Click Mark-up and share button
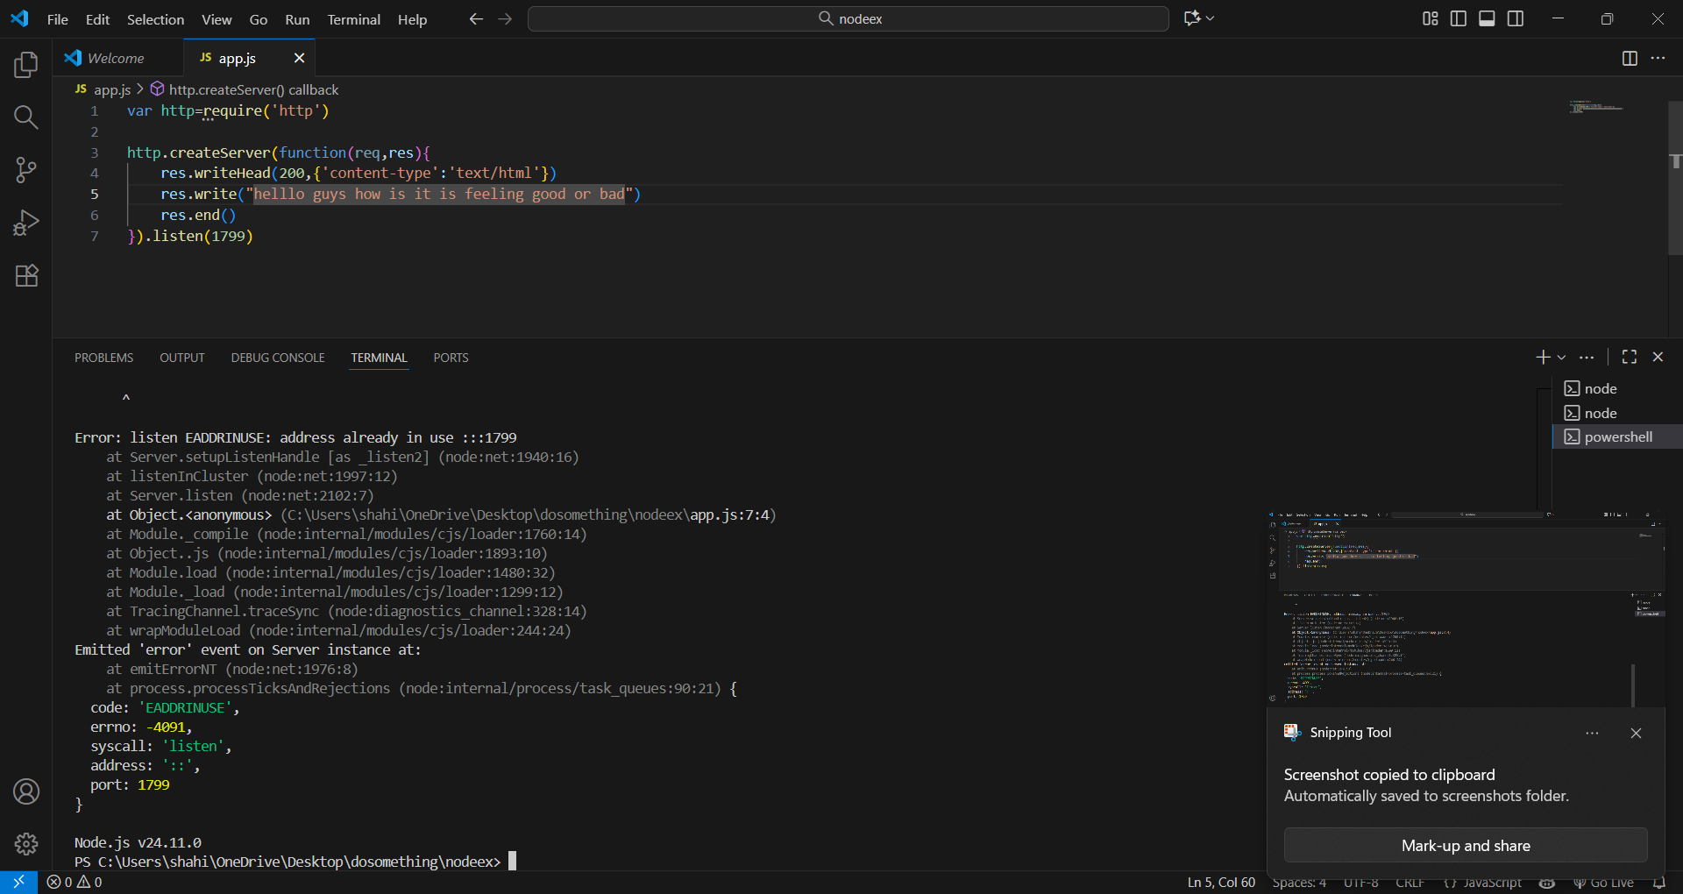The width and height of the screenshot is (1683, 894). click(x=1466, y=846)
